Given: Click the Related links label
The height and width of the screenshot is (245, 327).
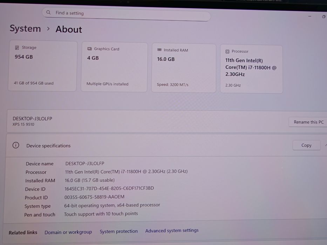Looking at the screenshot, I should (x=23, y=232).
